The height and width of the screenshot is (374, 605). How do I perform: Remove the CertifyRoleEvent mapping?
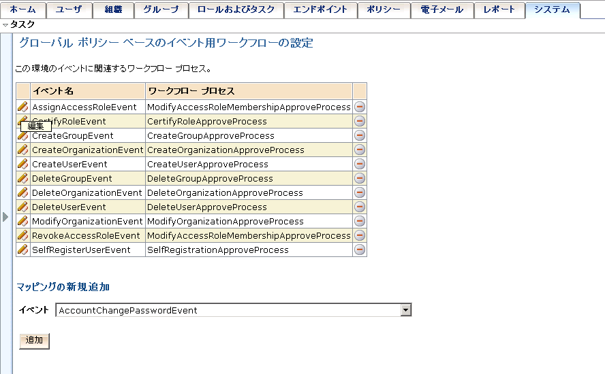(360, 121)
